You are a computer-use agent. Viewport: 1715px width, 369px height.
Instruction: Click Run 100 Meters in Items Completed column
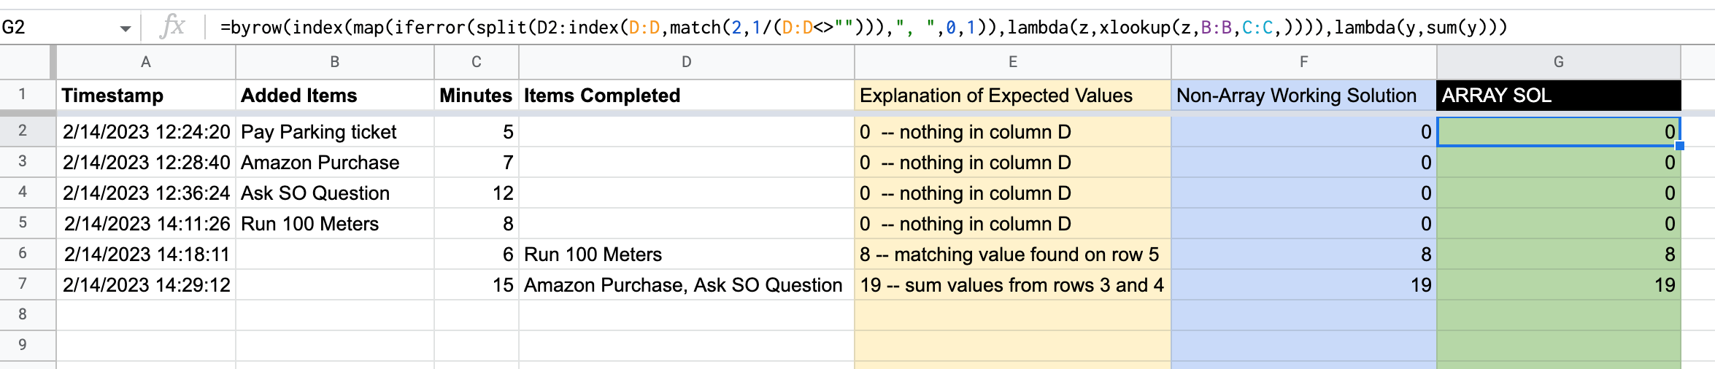coord(687,255)
